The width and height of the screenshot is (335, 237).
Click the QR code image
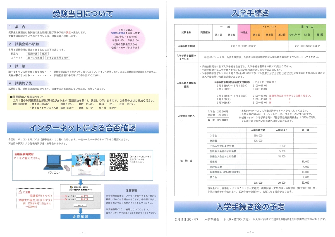tap(119, 162)
